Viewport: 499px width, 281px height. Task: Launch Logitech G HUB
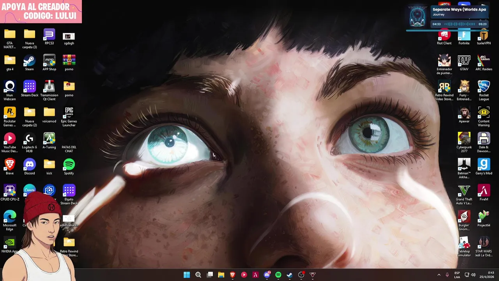[x=29, y=143]
